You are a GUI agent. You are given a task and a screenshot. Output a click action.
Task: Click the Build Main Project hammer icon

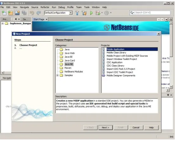point(77,13)
